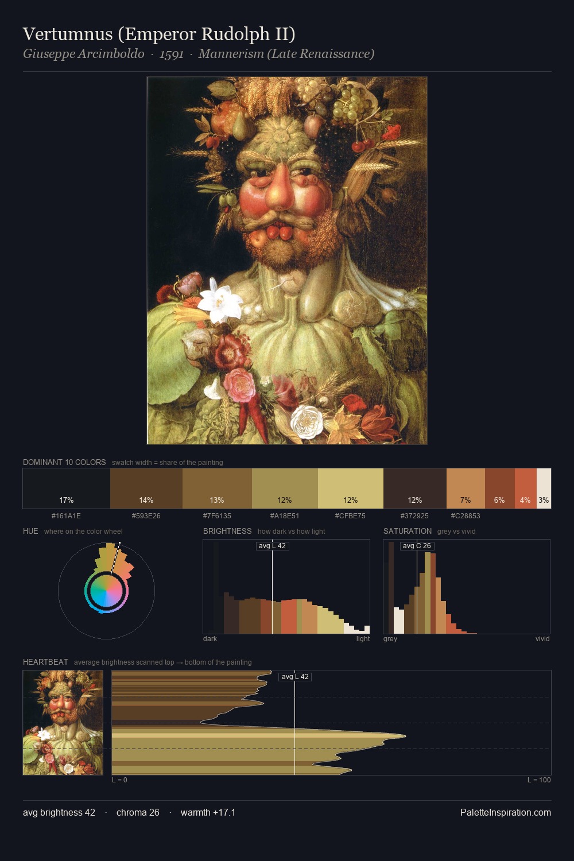Select the 'avg brightness 42' footer stat
Screen dimensions: 574x861
[59, 812]
